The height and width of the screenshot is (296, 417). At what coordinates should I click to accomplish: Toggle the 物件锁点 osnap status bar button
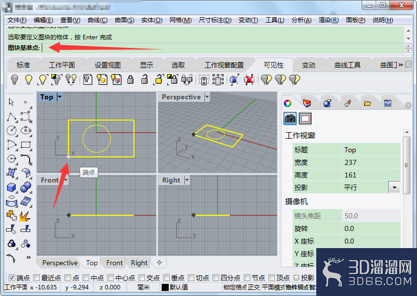[x=297, y=287]
